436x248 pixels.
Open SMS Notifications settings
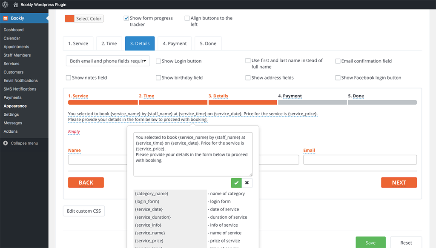pyautogui.click(x=20, y=89)
